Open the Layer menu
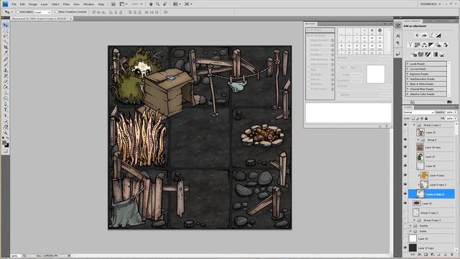 pyautogui.click(x=44, y=4)
